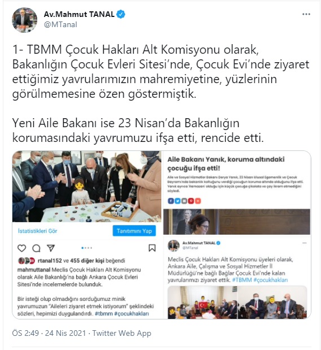Click the Twitter share icon in article

(178, 201)
